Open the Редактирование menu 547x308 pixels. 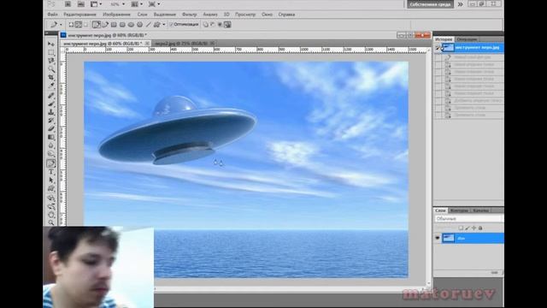pyautogui.click(x=79, y=15)
